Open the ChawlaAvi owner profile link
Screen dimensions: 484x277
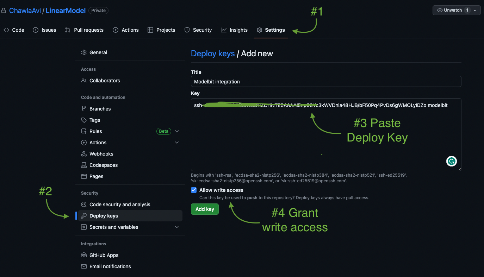tap(25, 11)
